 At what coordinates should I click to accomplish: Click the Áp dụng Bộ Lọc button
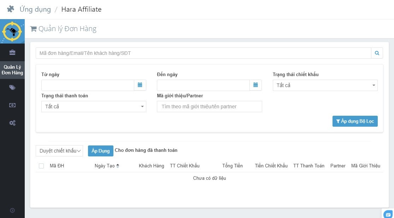(x=355, y=121)
